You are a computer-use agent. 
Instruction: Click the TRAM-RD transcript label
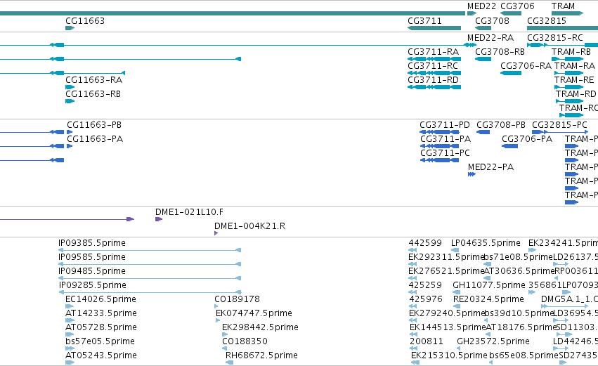pos(576,94)
